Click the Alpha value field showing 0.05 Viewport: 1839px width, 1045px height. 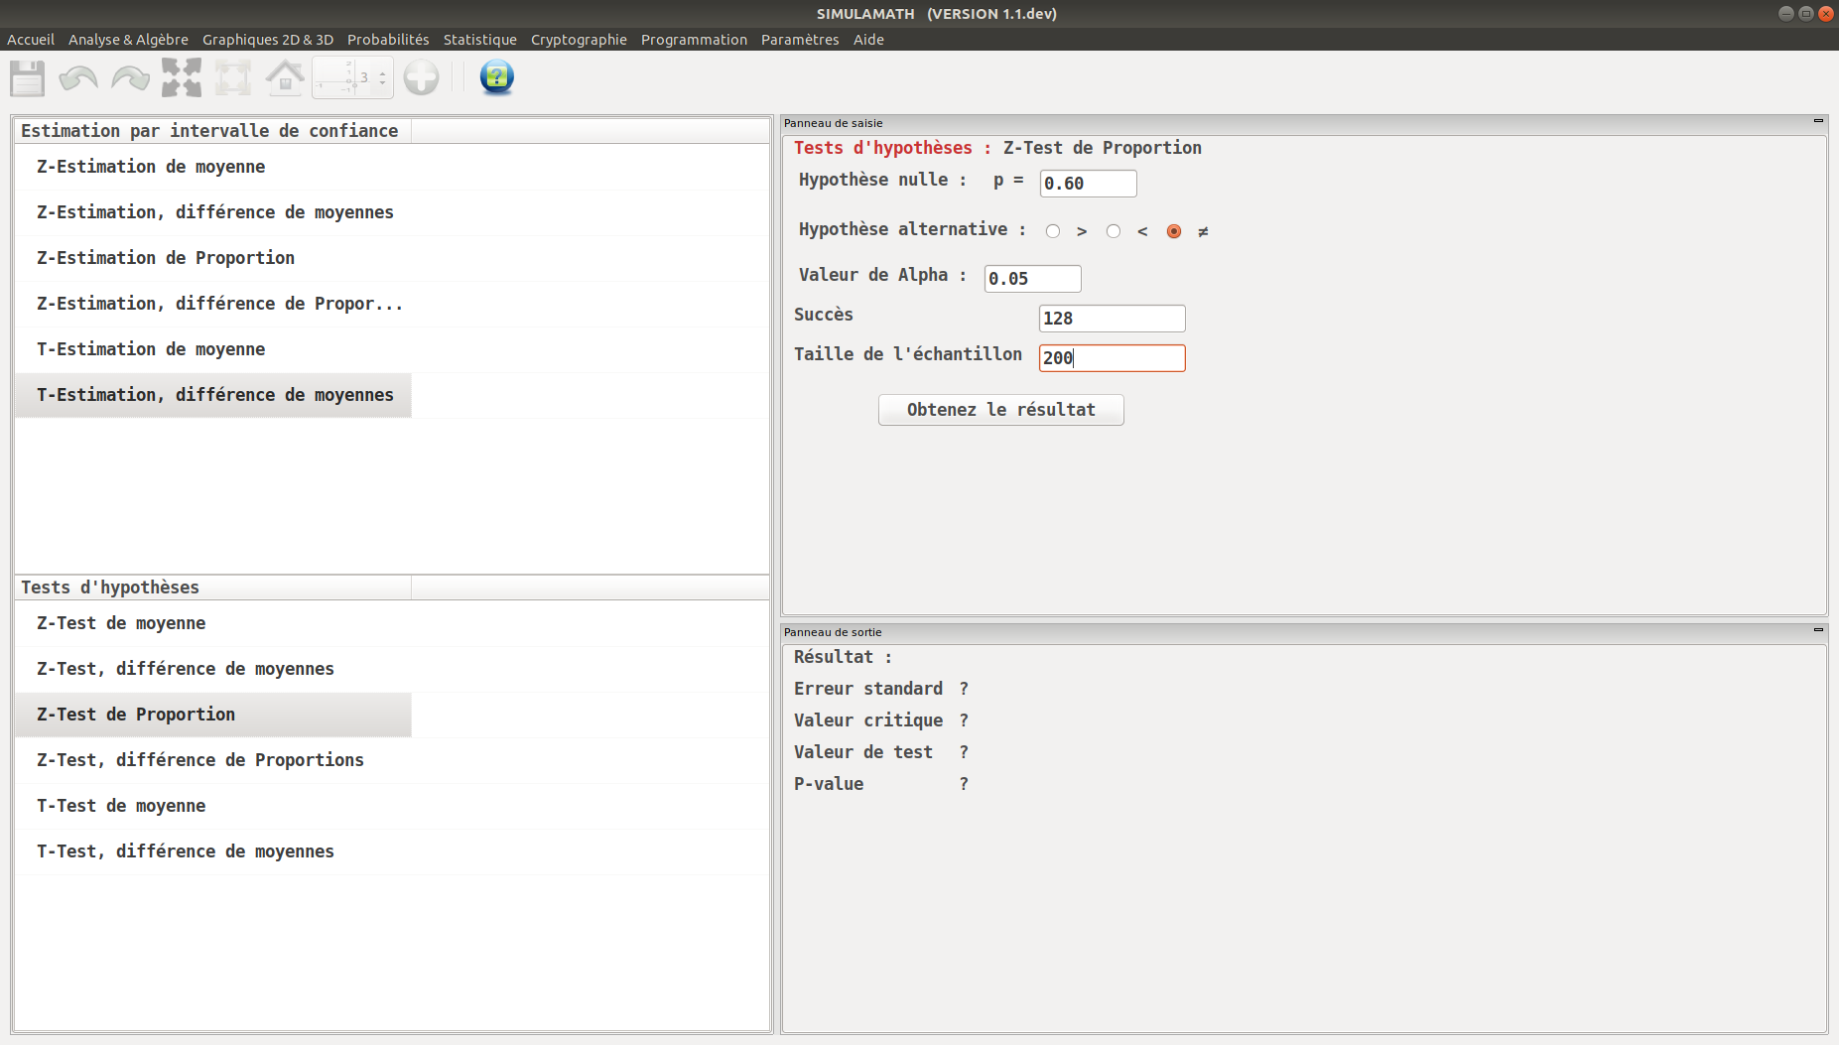point(1032,279)
